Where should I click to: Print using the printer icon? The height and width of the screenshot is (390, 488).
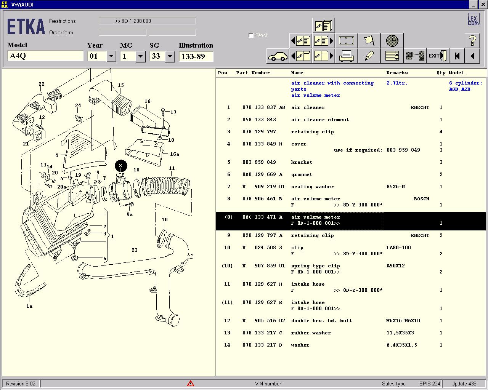click(347, 56)
